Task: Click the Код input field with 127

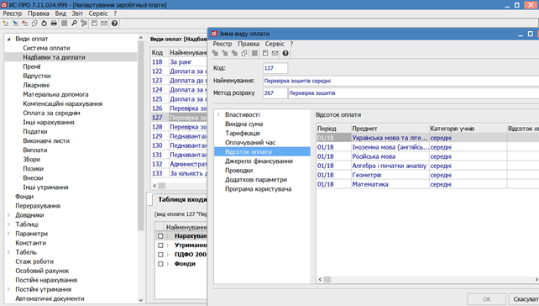Action: (x=275, y=68)
